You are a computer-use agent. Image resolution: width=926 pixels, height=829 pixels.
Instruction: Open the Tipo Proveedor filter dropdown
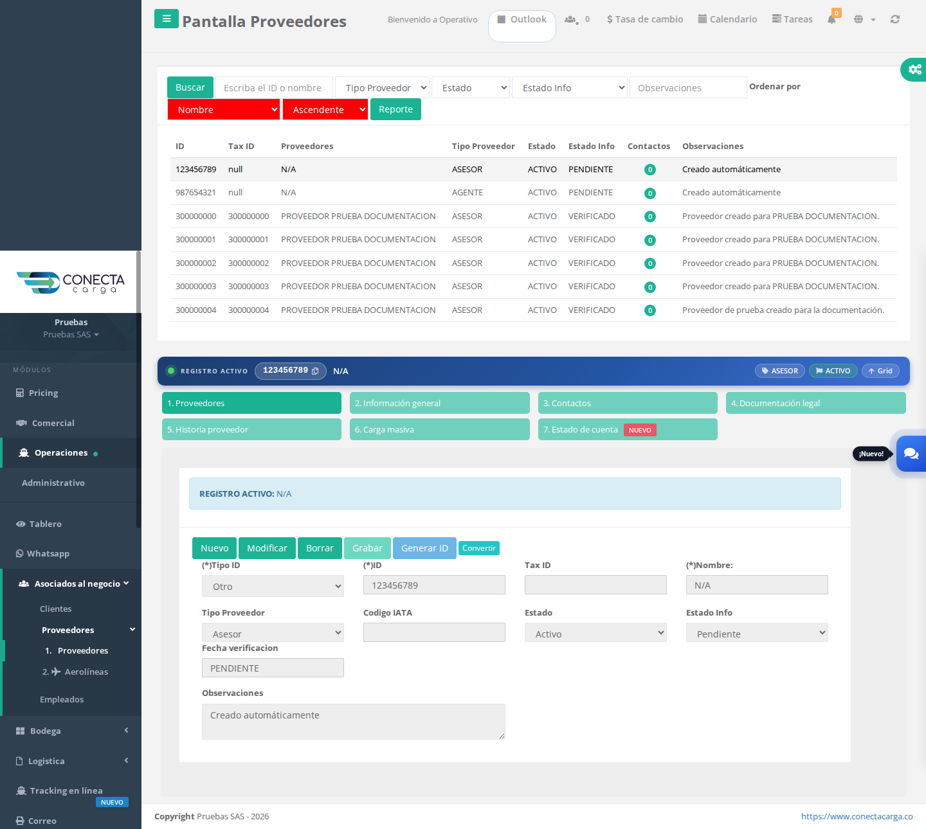pyautogui.click(x=383, y=87)
